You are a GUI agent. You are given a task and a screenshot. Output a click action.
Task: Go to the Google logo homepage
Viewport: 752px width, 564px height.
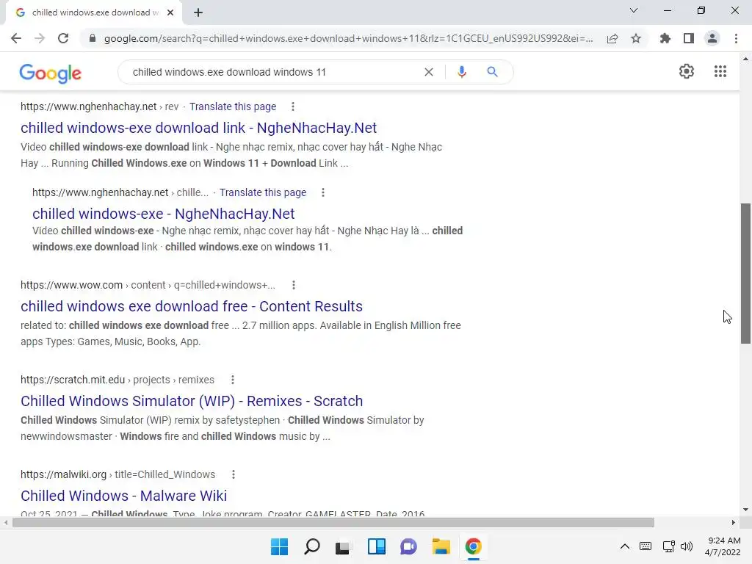coord(51,73)
